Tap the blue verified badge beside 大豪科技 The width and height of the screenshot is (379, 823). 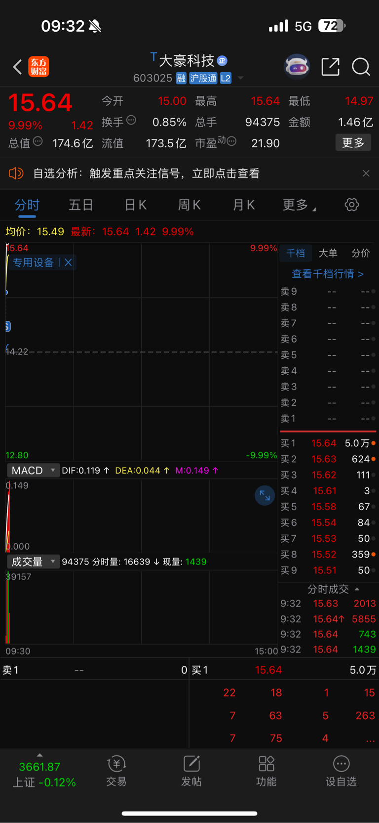tap(222, 61)
